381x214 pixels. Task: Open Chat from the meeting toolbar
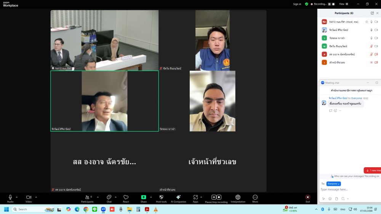[x=109, y=198]
